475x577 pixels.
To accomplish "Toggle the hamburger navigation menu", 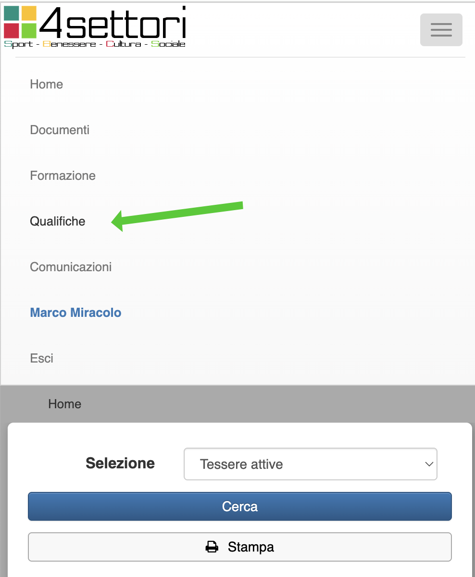I will click(x=441, y=30).
